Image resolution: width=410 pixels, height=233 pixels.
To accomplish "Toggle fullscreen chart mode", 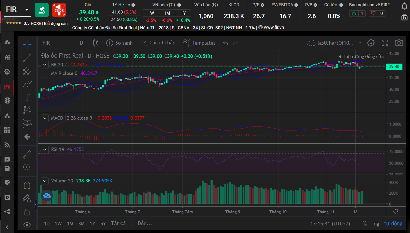I will click(385, 43).
